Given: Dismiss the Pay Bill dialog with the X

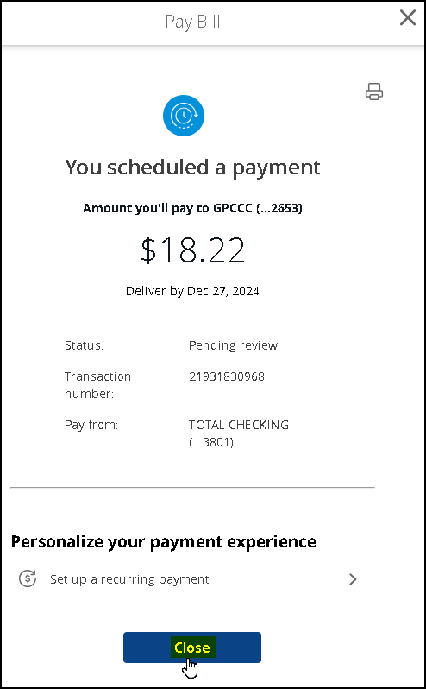Looking at the screenshot, I should coord(408,18).
